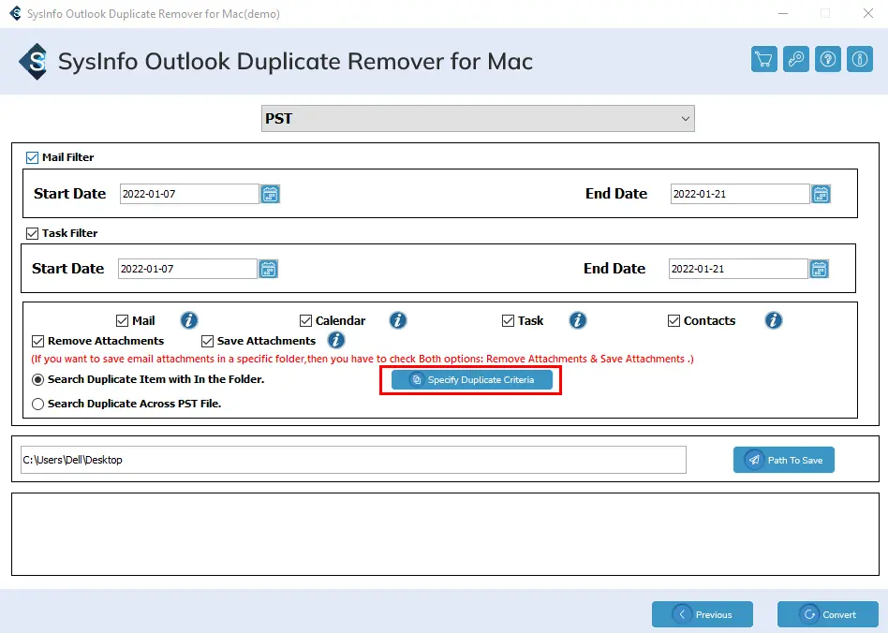Viewport: 888px width, 633px height.
Task: Click the Mail Filter Start Date field
Action: point(190,194)
